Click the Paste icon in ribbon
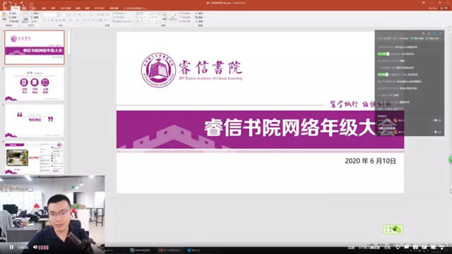 (x=4, y=16)
